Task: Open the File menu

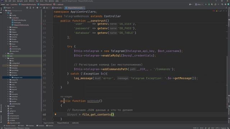Action: pyautogui.click(x=6, y=1)
